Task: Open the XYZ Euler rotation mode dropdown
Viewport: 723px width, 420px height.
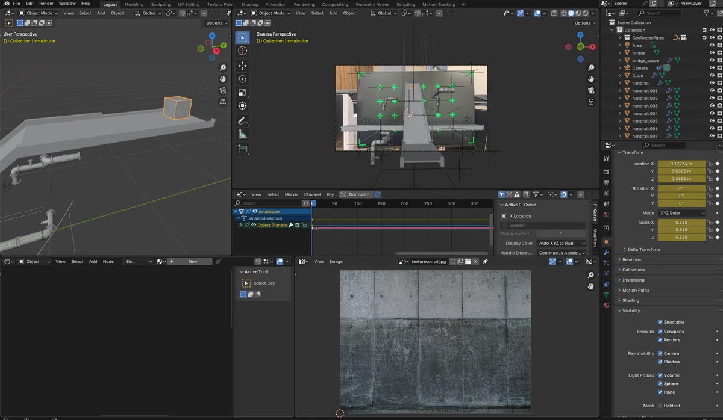Action: tap(681, 213)
